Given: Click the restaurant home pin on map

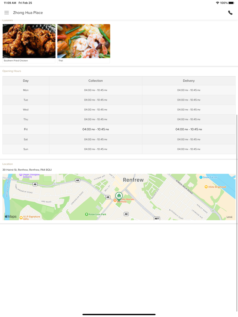Looking at the screenshot, I should 119,196.
